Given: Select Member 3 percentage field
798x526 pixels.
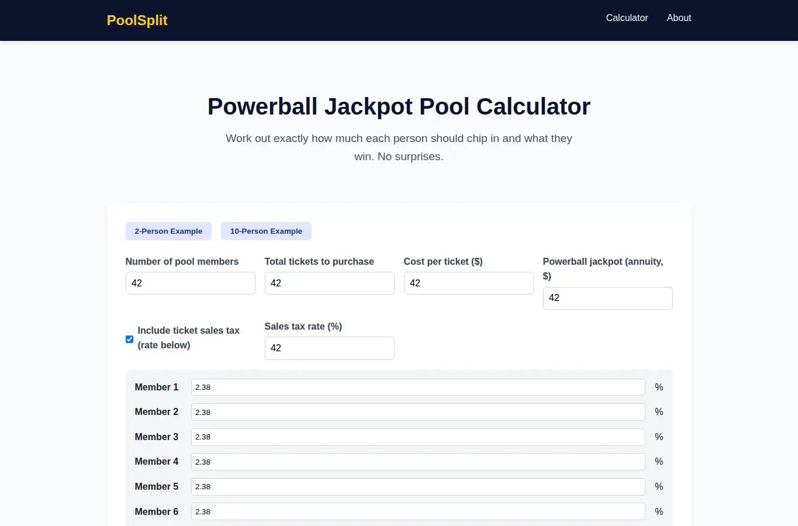Looking at the screenshot, I should [x=418, y=437].
